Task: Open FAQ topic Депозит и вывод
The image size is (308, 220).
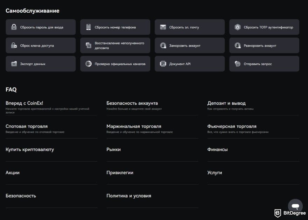Action: (x=226, y=103)
